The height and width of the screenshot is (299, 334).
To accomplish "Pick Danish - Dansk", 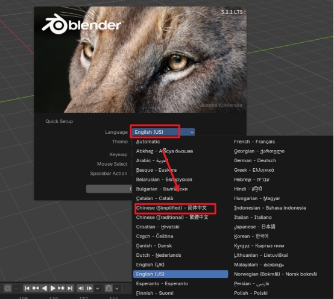I will point(180,246).
